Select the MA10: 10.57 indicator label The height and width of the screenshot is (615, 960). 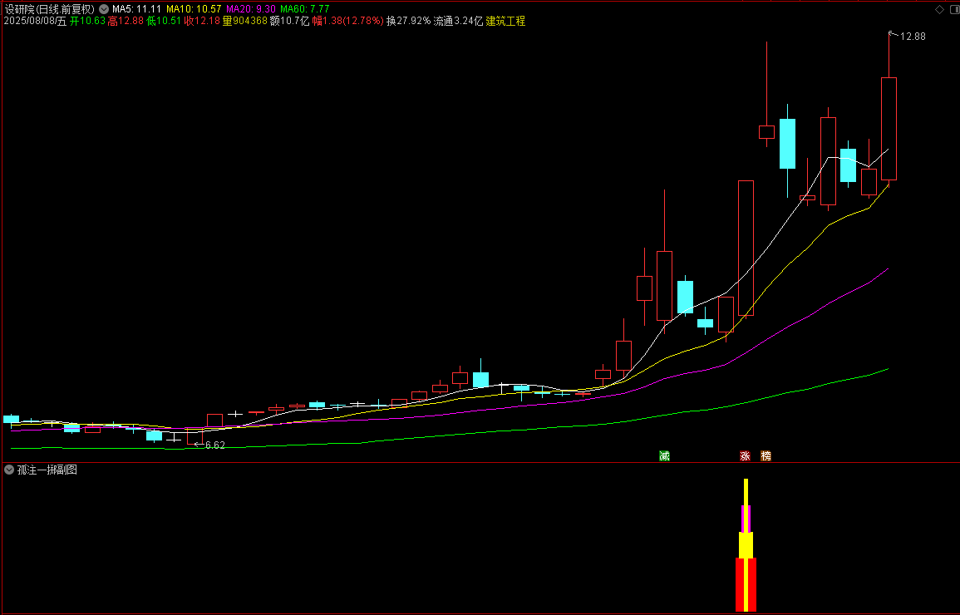194,9
